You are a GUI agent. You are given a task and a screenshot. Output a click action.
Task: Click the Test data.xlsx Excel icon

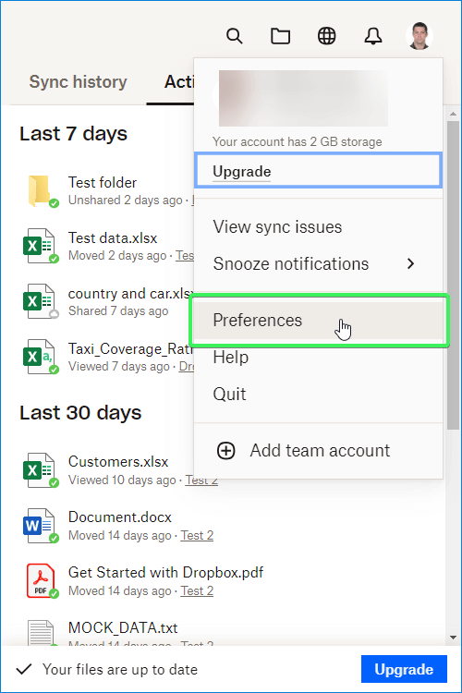pyautogui.click(x=41, y=246)
